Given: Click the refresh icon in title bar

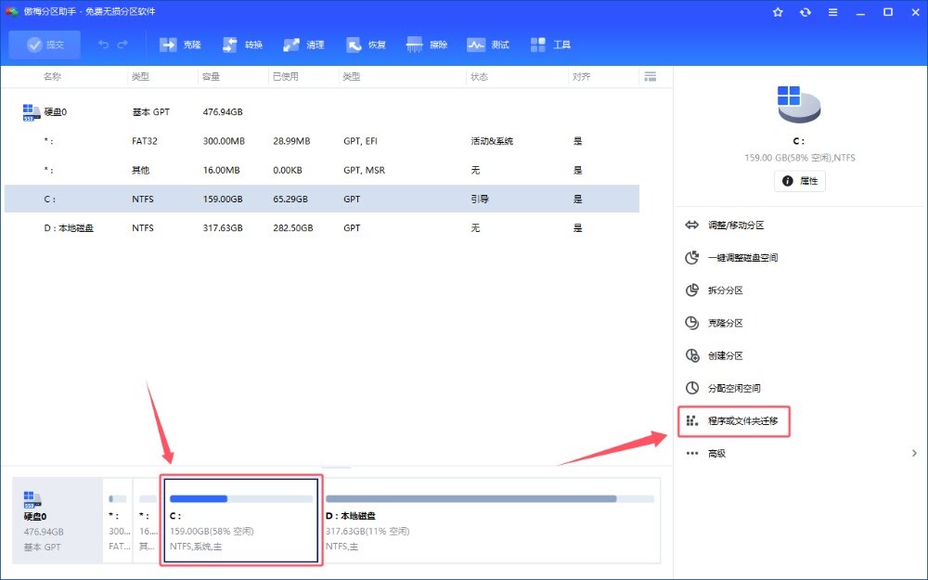Looking at the screenshot, I should click(x=805, y=12).
